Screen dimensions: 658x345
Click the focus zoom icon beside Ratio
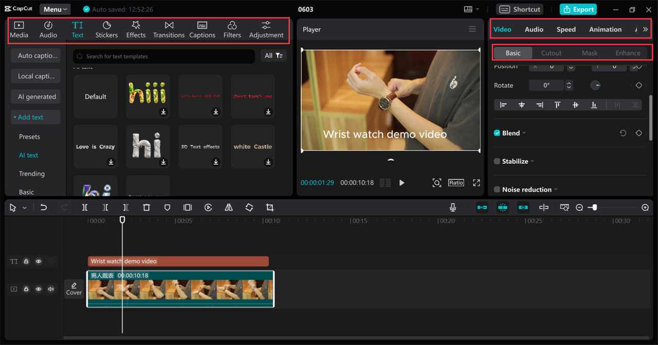tap(437, 183)
